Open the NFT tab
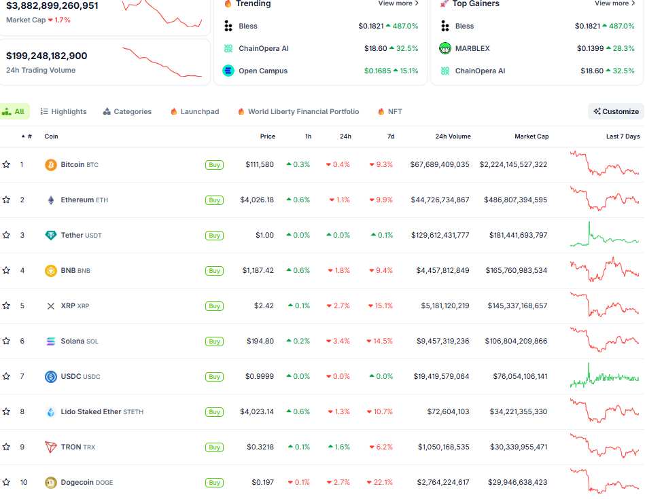The height and width of the screenshot is (499, 645). click(390, 111)
